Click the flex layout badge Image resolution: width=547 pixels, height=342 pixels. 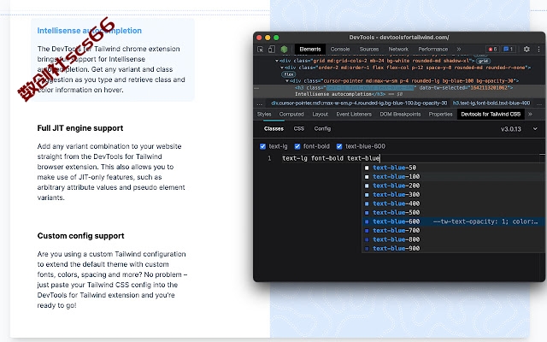tap(289, 74)
